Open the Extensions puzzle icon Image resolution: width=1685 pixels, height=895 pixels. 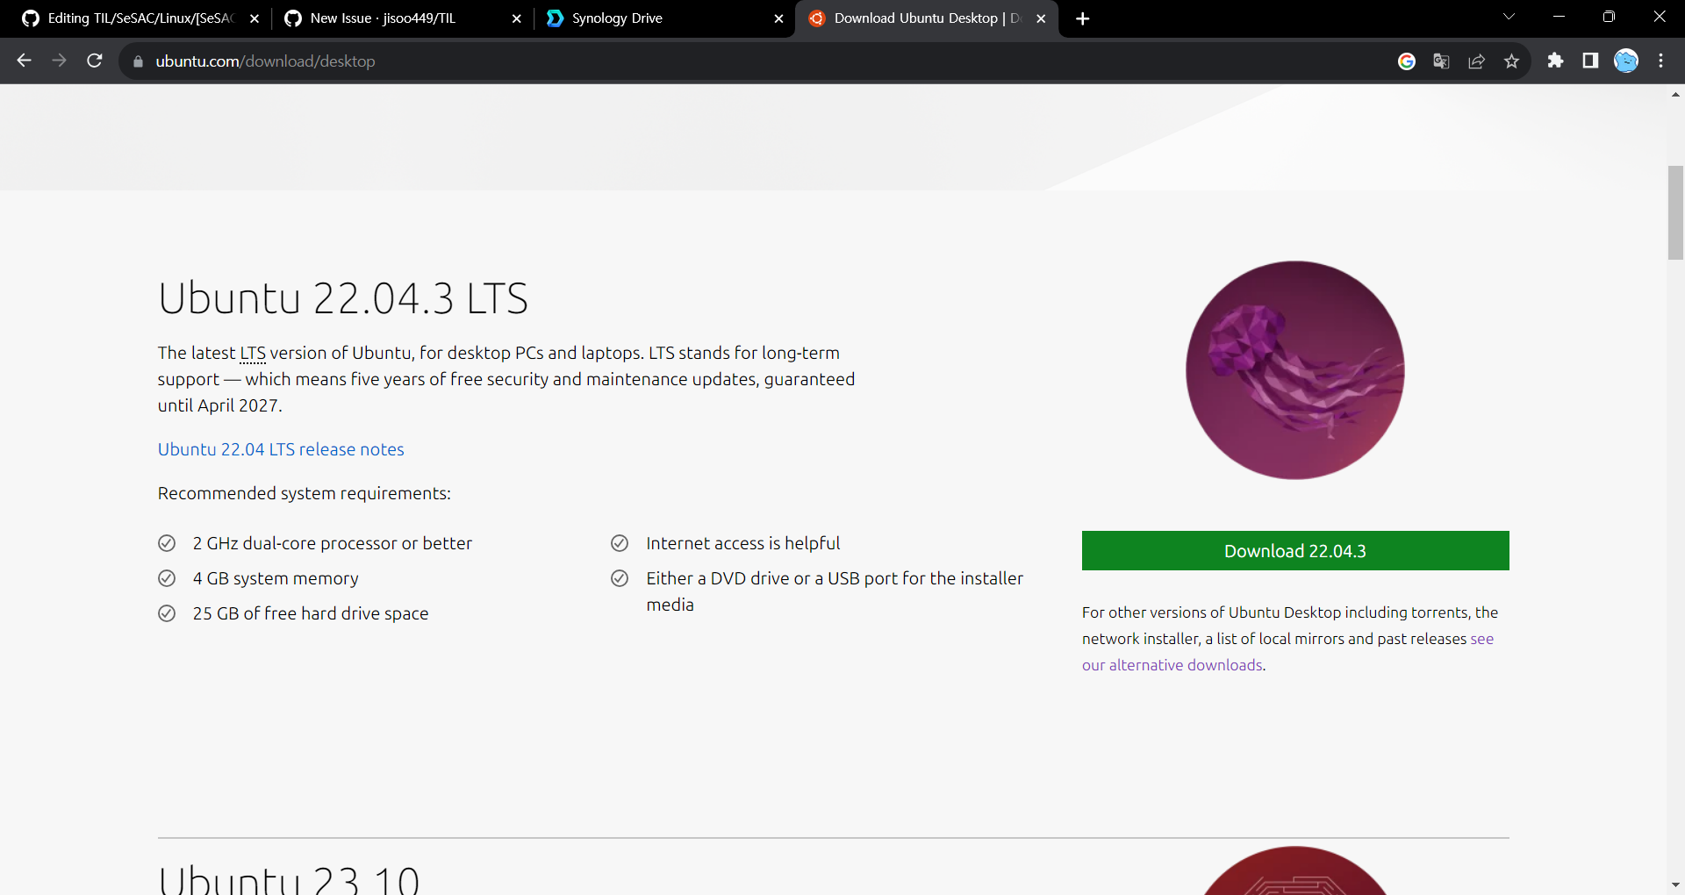(x=1555, y=61)
